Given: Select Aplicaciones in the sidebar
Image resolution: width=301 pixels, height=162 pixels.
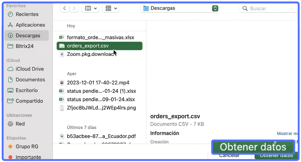Looking at the screenshot, I should point(30,25).
